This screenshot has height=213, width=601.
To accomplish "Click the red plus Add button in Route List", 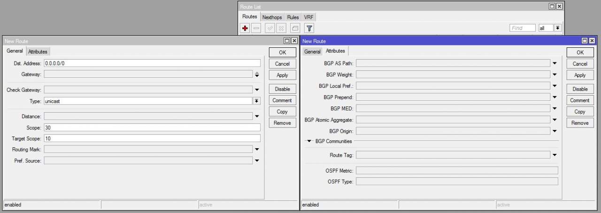I will (x=246, y=28).
